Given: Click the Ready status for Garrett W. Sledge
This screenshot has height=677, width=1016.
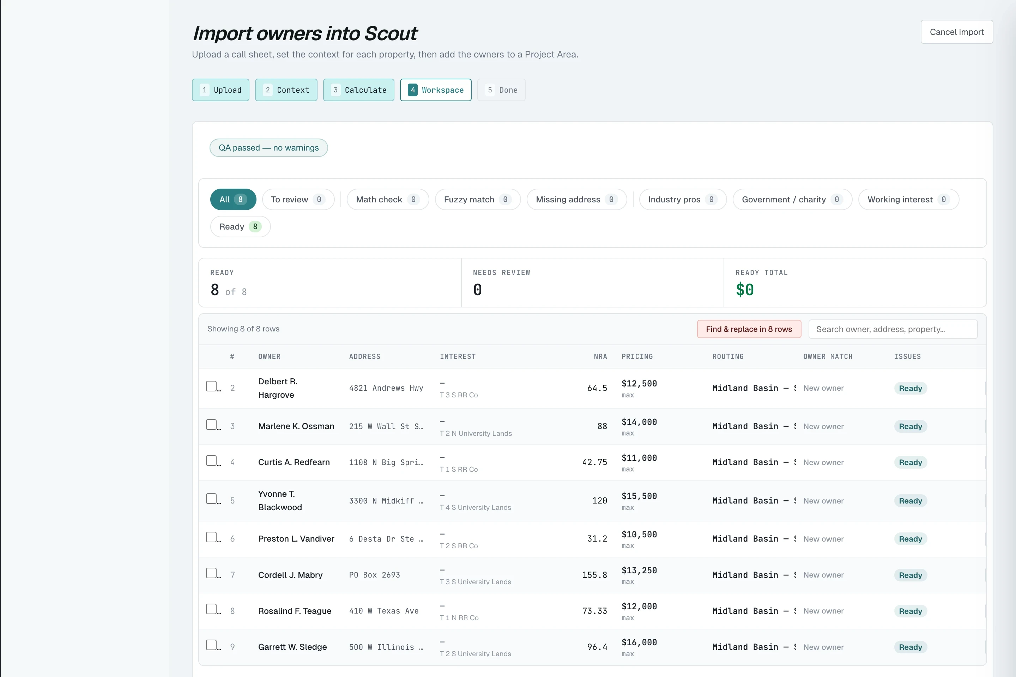Looking at the screenshot, I should (x=910, y=647).
